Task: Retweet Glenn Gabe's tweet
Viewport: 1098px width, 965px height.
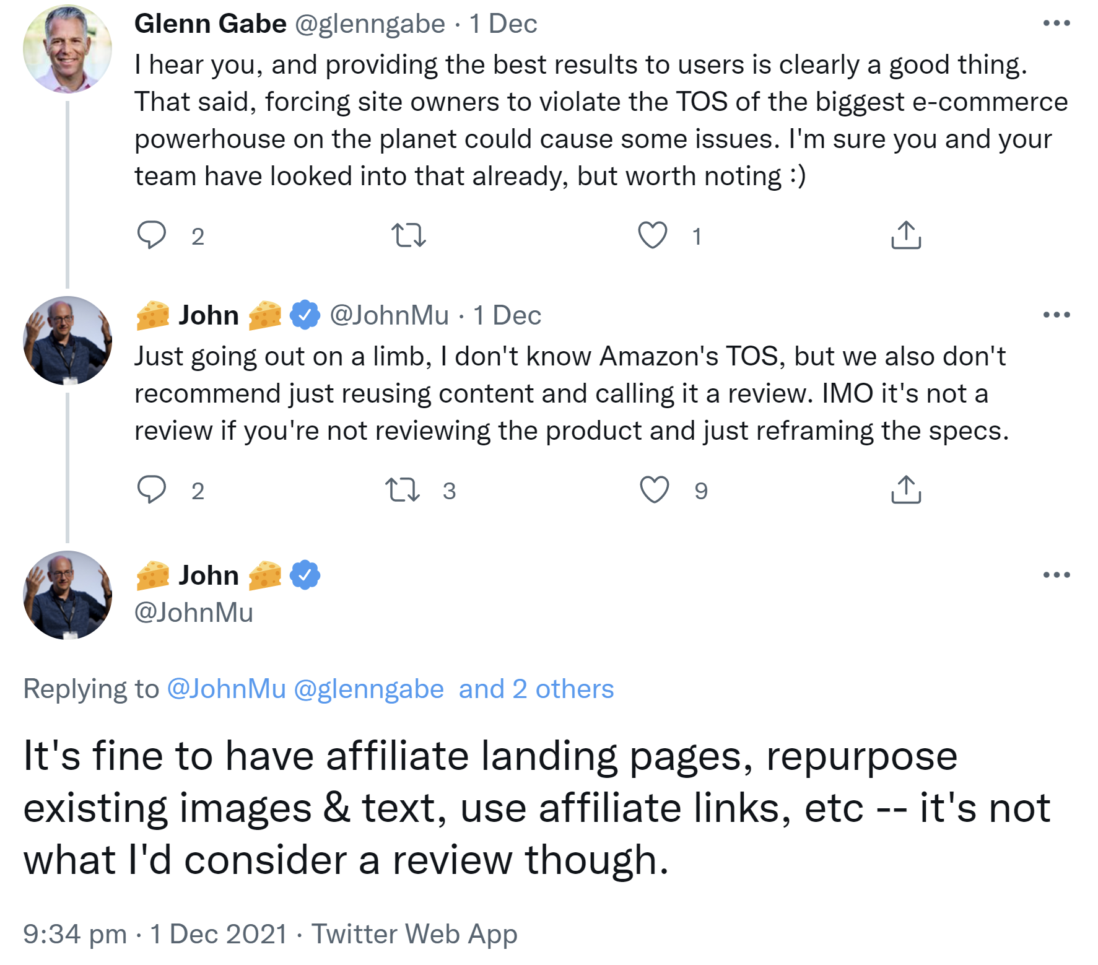Action: click(x=409, y=235)
